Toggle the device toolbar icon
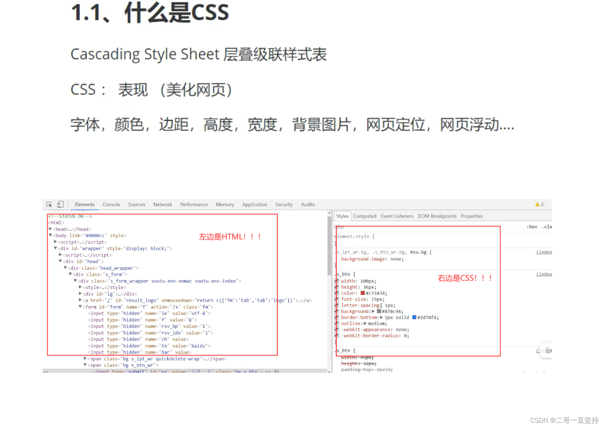 (60, 204)
